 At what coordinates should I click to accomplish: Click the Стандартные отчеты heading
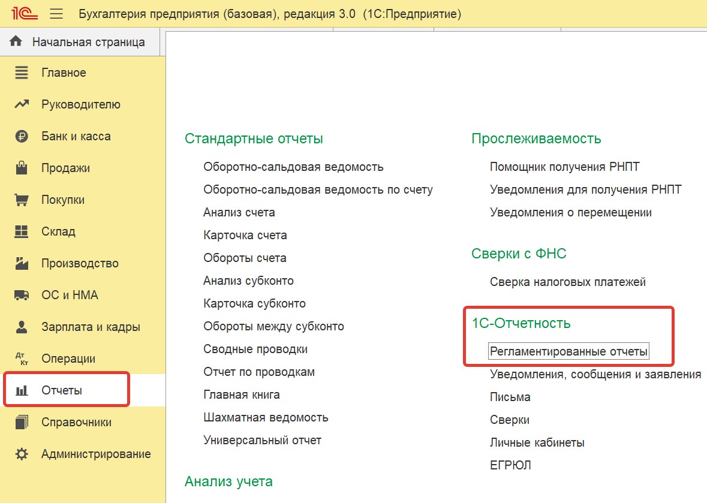pyautogui.click(x=254, y=138)
